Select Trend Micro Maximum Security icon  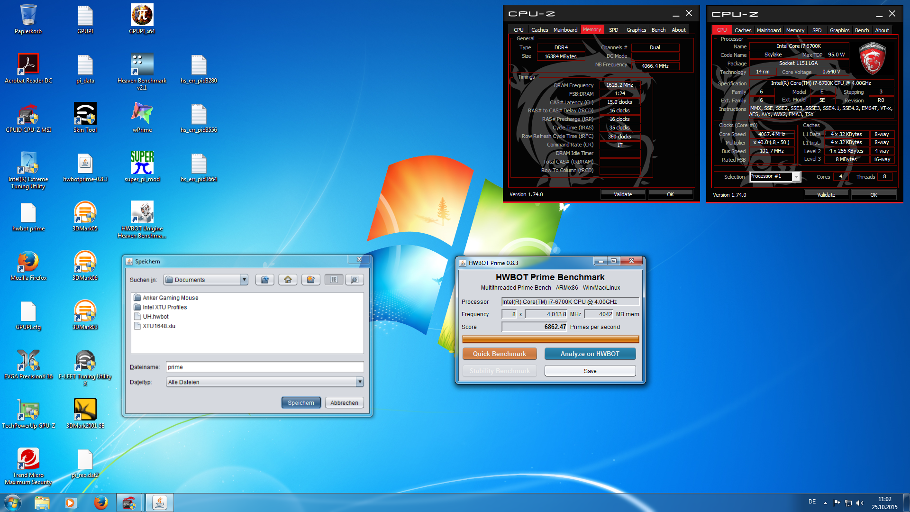(x=28, y=466)
